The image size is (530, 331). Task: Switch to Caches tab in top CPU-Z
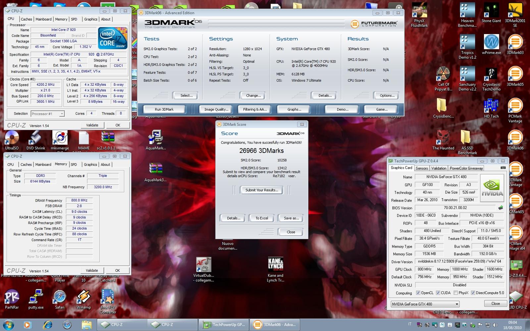(x=26, y=19)
